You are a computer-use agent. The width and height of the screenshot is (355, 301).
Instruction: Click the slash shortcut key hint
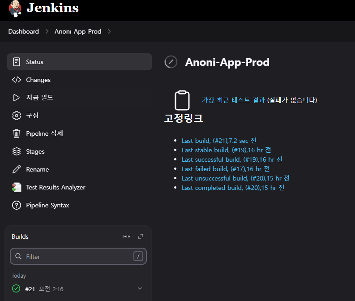click(x=138, y=256)
